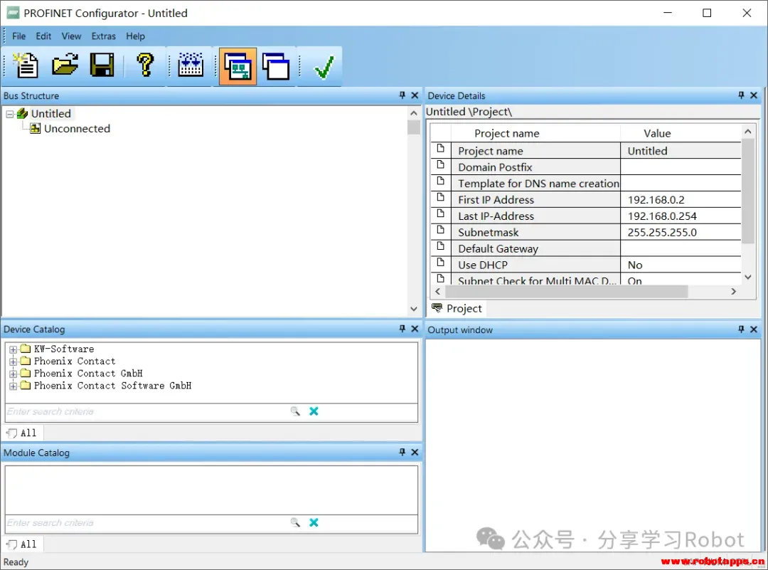The image size is (768, 570).
Task: Expand the Phoenix Contact catalog folder
Action: pyautogui.click(x=14, y=361)
